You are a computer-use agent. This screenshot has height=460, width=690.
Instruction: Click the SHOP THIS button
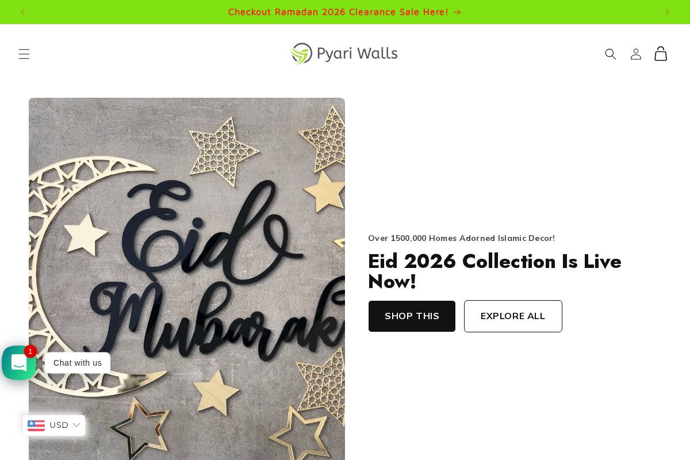[x=412, y=316]
